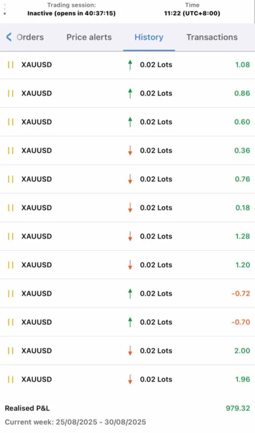Open XAUUSD trade with 0.18 profit
The image size is (255, 433).
[x=36, y=207]
